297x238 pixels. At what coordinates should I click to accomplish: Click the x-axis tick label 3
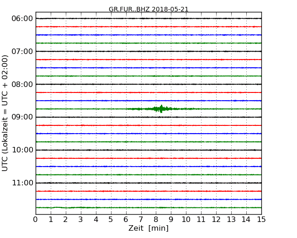81,220
